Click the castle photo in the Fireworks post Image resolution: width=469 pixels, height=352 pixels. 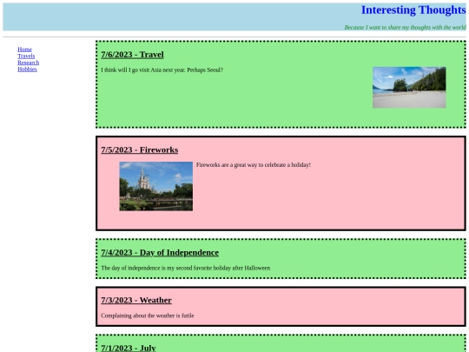(x=156, y=186)
